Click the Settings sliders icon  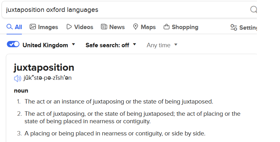(x=234, y=28)
